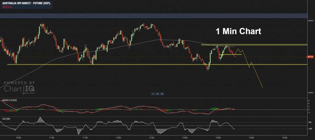This screenshot has width=315, height=140.
Task: Click the 10:30 time axis label
Action: (x=18, y=138)
